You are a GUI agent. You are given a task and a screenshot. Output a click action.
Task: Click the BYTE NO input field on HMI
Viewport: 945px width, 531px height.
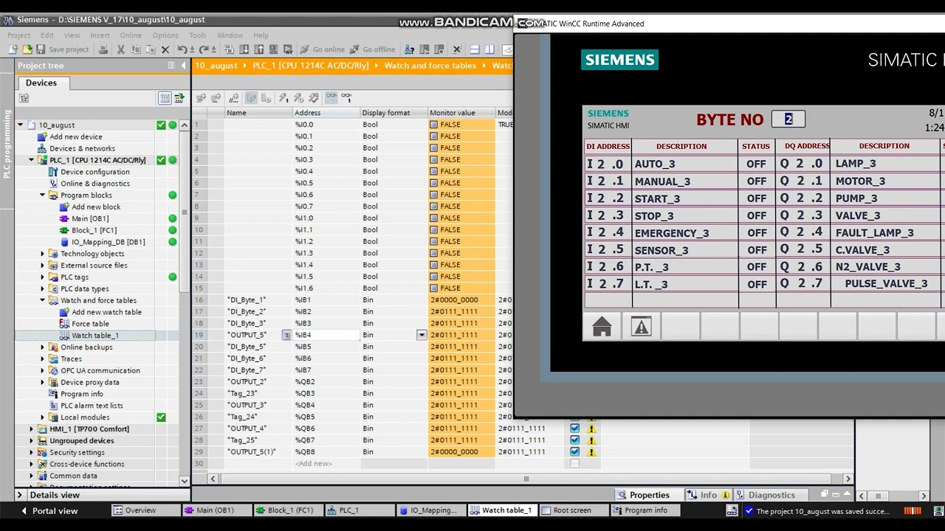click(788, 119)
